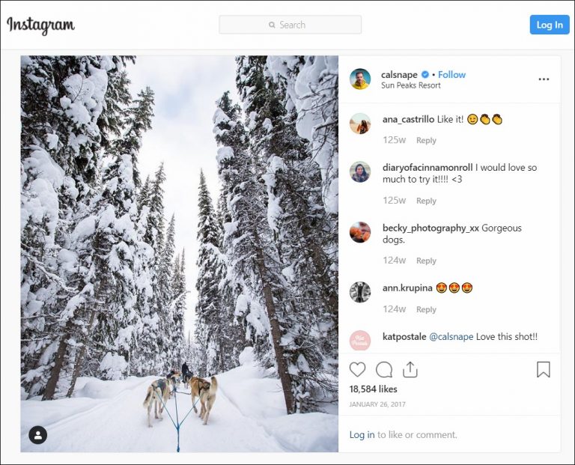Click Log in link below the post
This screenshot has height=465, width=575.
click(x=362, y=435)
